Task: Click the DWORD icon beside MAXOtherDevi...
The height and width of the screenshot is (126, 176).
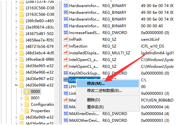Action: pos(66,120)
